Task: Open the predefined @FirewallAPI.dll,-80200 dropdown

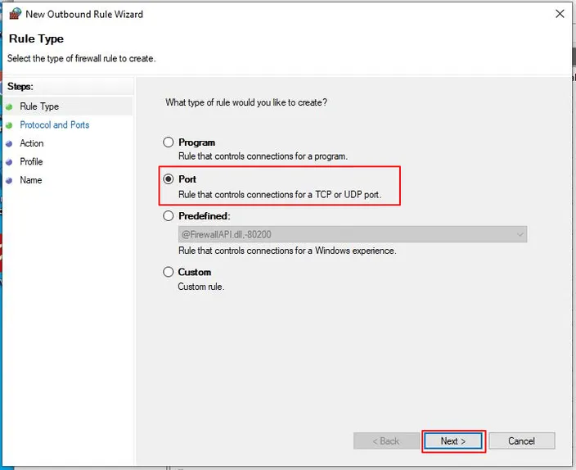Action: pyautogui.click(x=353, y=234)
